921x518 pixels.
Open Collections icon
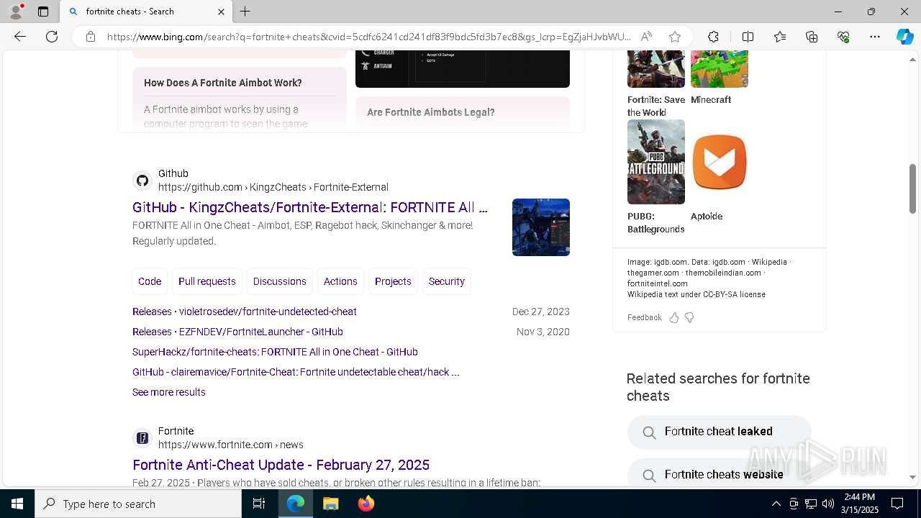(812, 37)
